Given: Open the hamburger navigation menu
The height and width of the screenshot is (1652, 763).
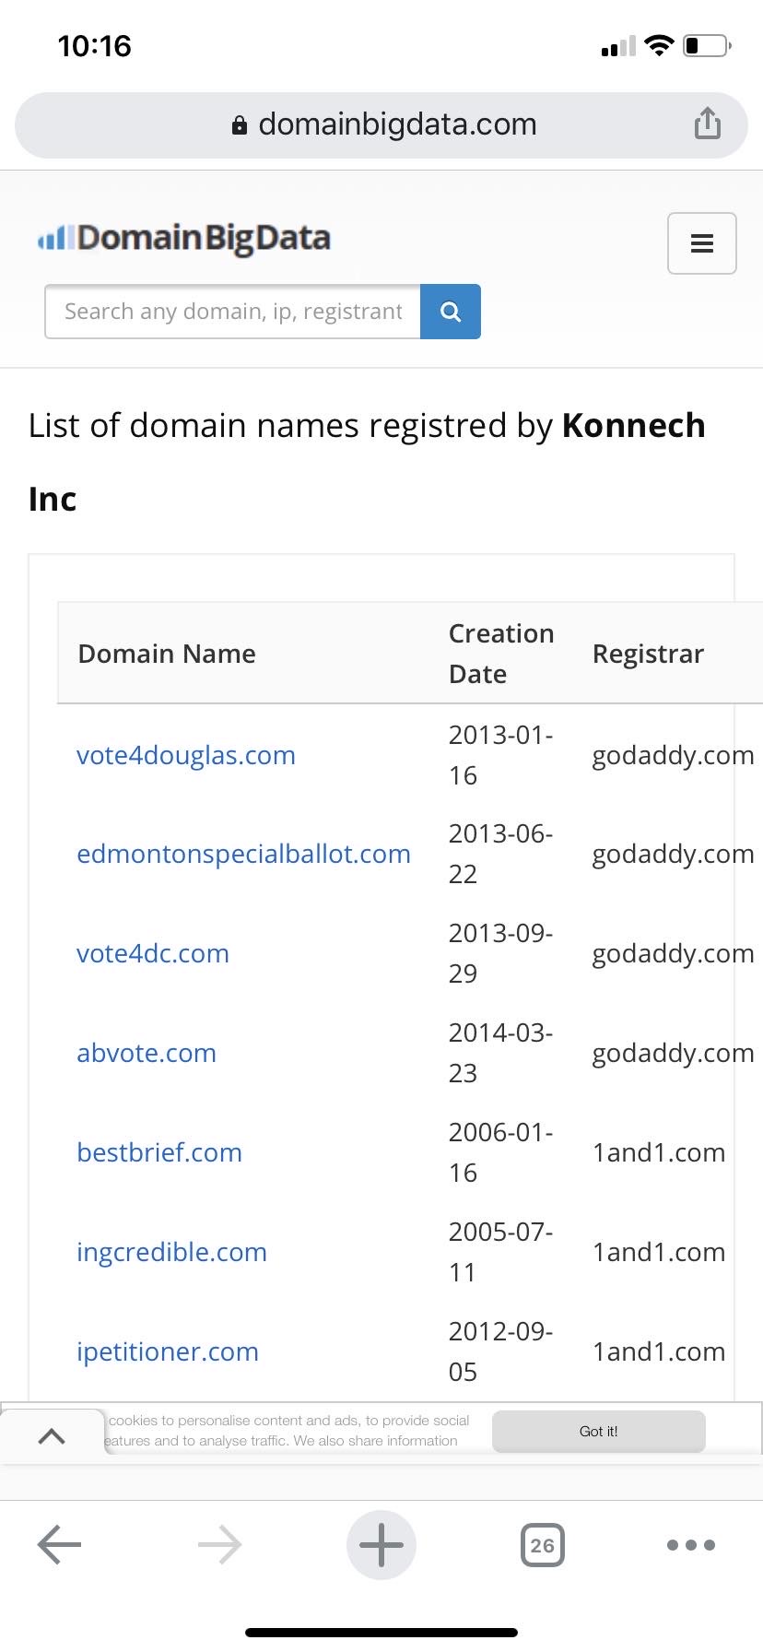Looking at the screenshot, I should point(702,243).
